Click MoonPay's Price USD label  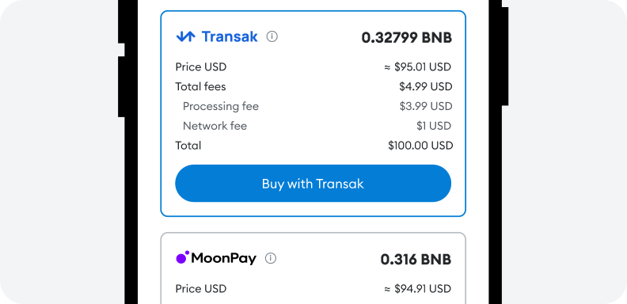click(201, 288)
